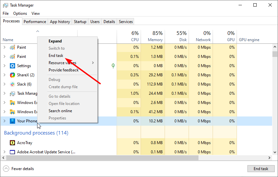
Task: Click the AcroTray process name
Action: (x=25, y=143)
